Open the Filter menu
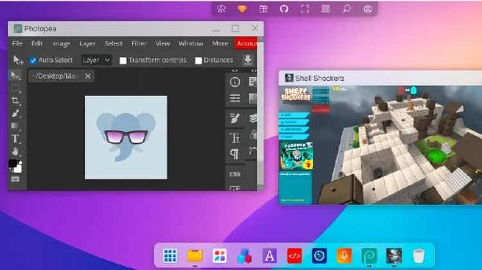The width and height of the screenshot is (482, 270). (139, 44)
